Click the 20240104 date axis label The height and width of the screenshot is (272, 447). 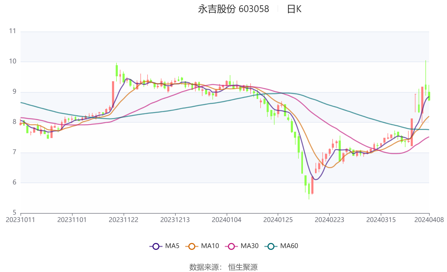(x=227, y=220)
